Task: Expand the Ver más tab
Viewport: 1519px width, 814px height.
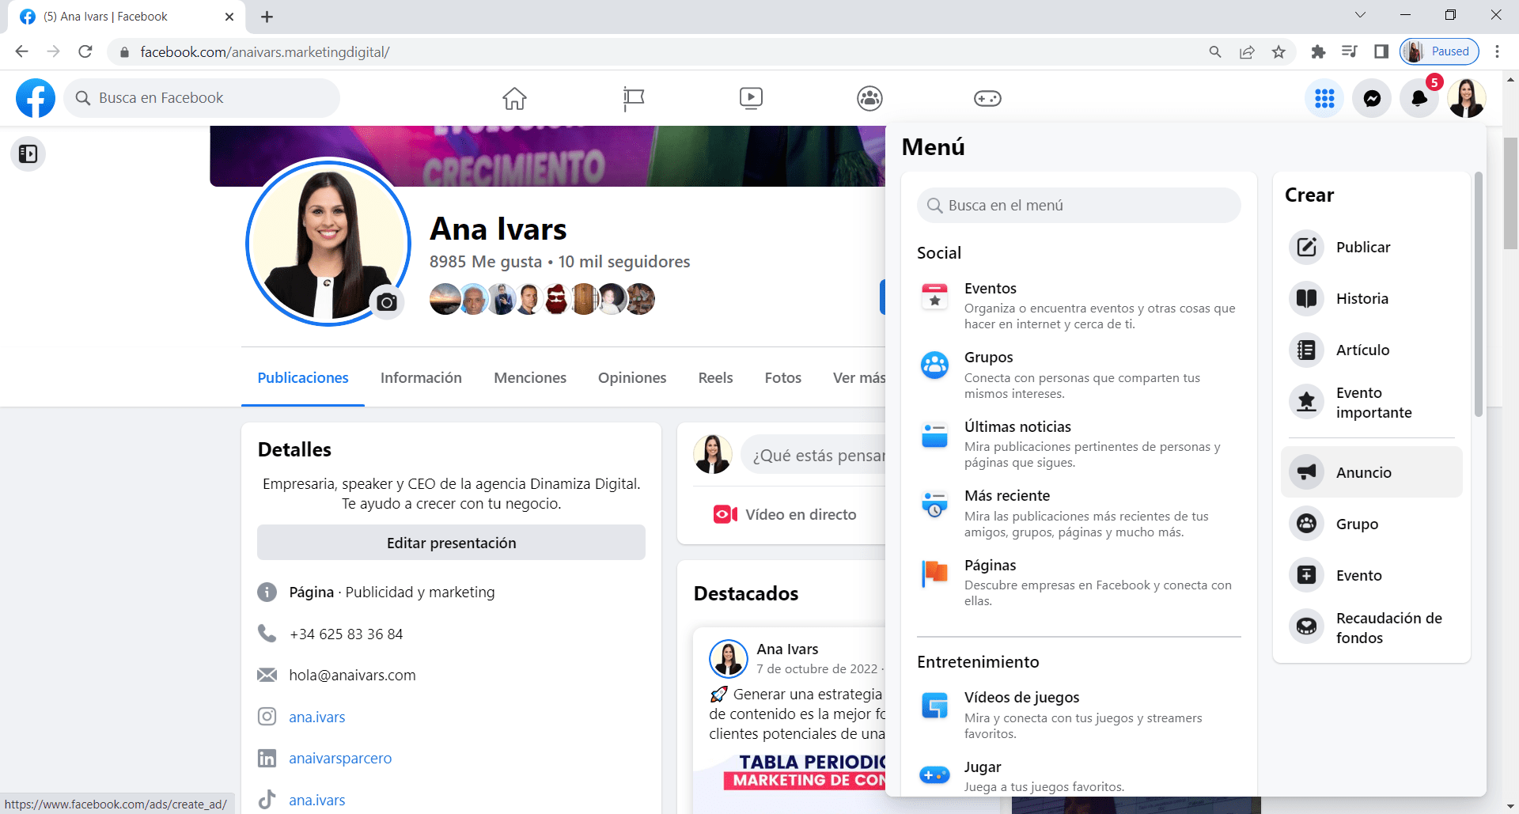Action: 858,377
